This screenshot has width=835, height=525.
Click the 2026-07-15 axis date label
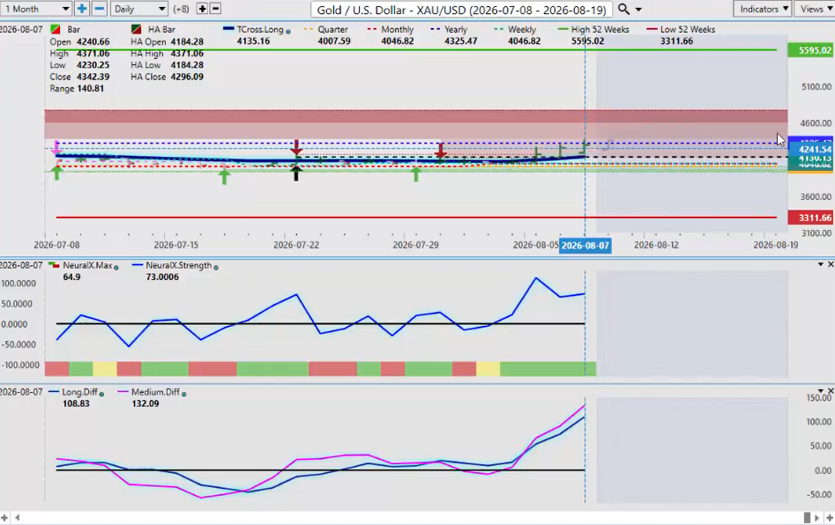click(x=175, y=245)
